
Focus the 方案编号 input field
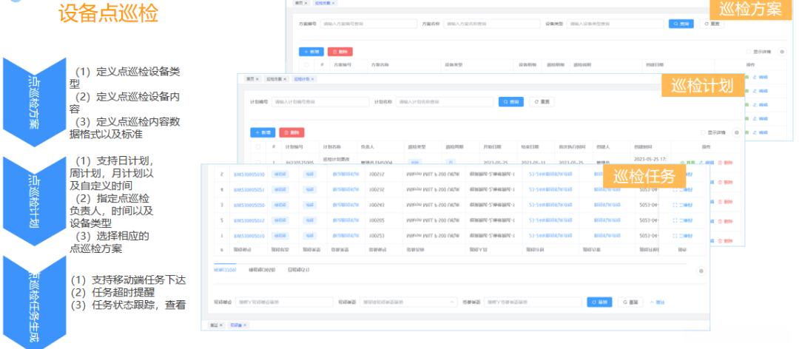369,24
